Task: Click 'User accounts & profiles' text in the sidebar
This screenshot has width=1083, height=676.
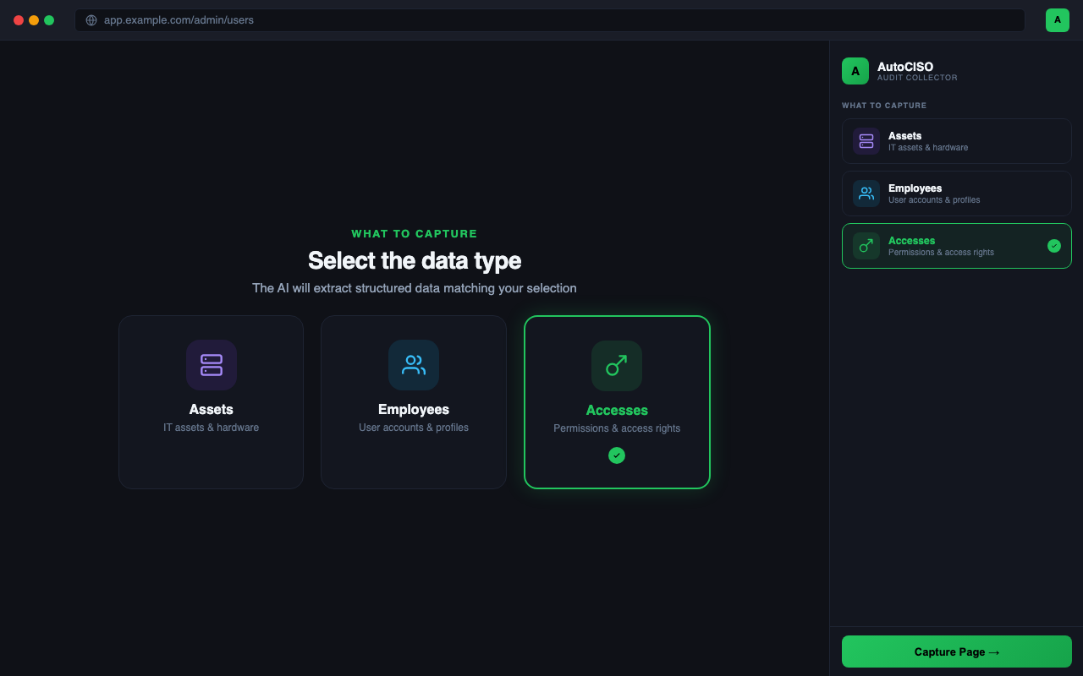Action: pyautogui.click(x=934, y=200)
